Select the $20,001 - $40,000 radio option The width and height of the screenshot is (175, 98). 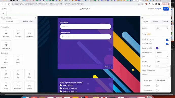click(61, 88)
